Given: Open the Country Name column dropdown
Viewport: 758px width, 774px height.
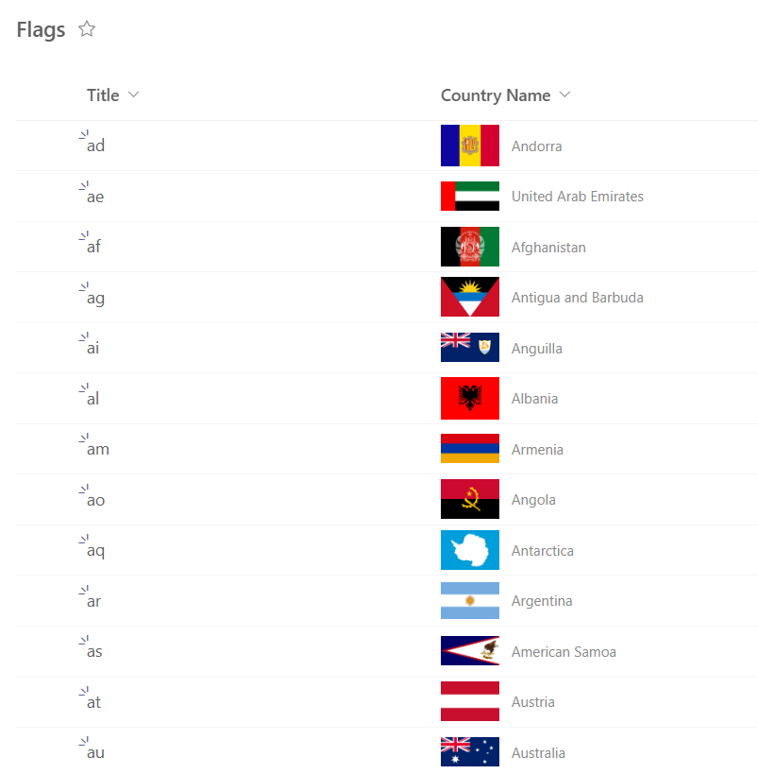Looking at the screenshot, I should (x=564, y=95).
